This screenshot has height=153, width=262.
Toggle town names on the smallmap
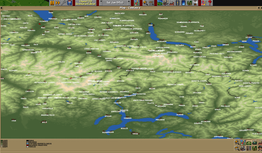pyautogui.click(x=243, y=148)
